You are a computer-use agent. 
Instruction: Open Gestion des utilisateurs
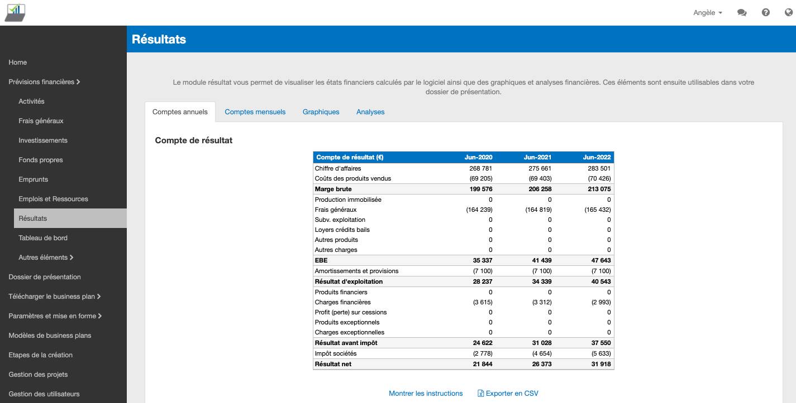[44, 394]
